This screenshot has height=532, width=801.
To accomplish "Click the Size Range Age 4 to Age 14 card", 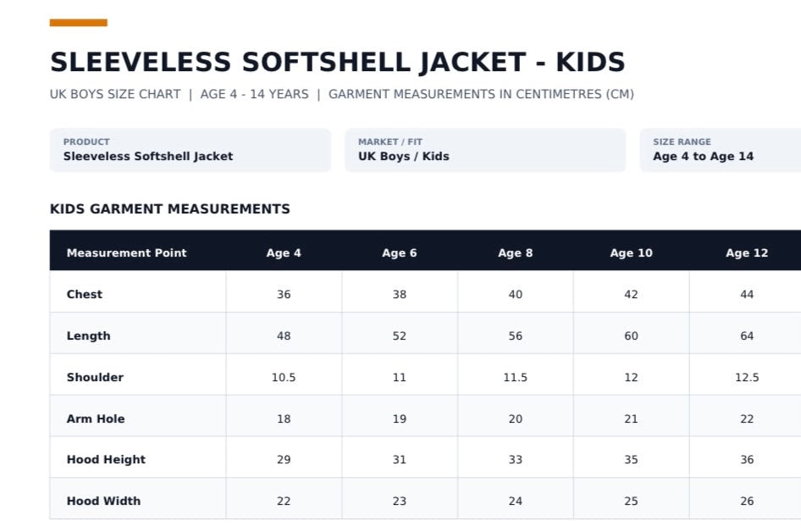I will tap(721, 150).
